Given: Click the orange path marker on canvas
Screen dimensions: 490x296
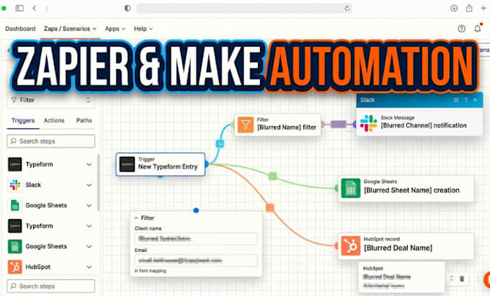Looking at the screenshot, I should tap(269, 207).
